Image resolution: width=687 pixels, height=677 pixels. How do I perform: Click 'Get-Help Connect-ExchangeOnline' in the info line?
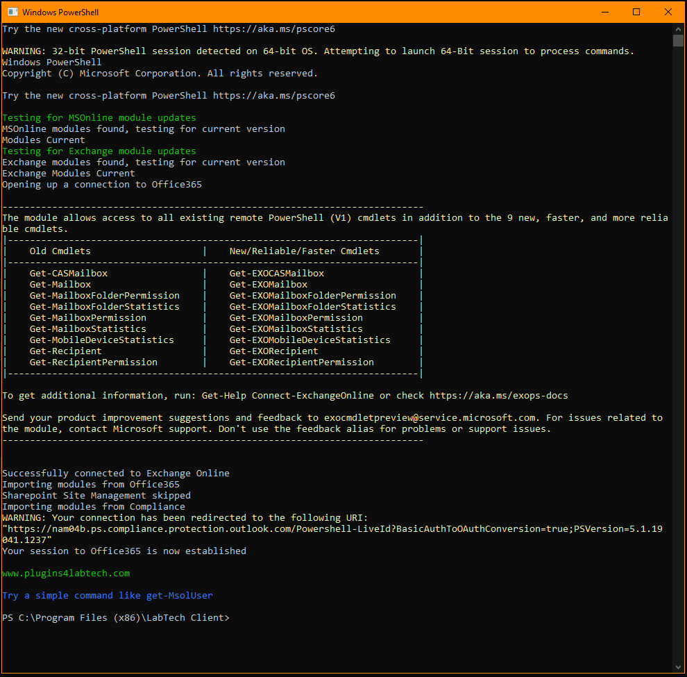coord(288,396)
